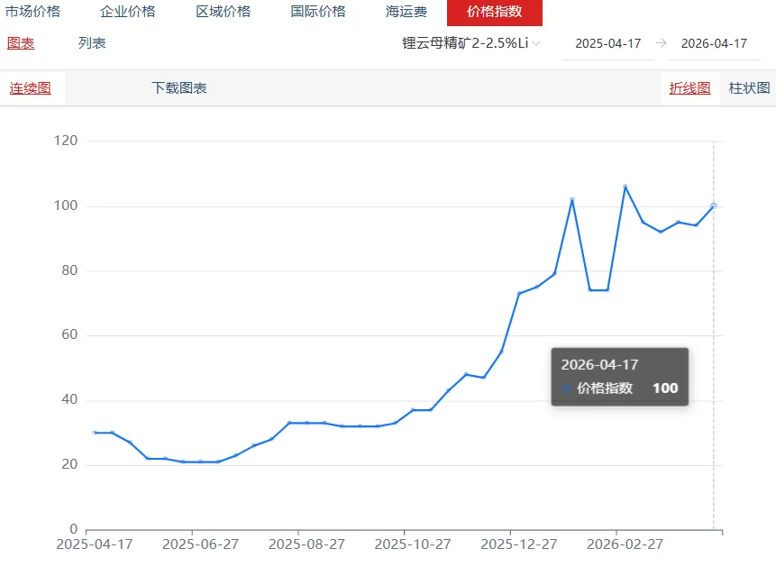Click the 图表 link below 市场价格
The image size is (776, 567).
pyautogui.click(x=20, y=41)
